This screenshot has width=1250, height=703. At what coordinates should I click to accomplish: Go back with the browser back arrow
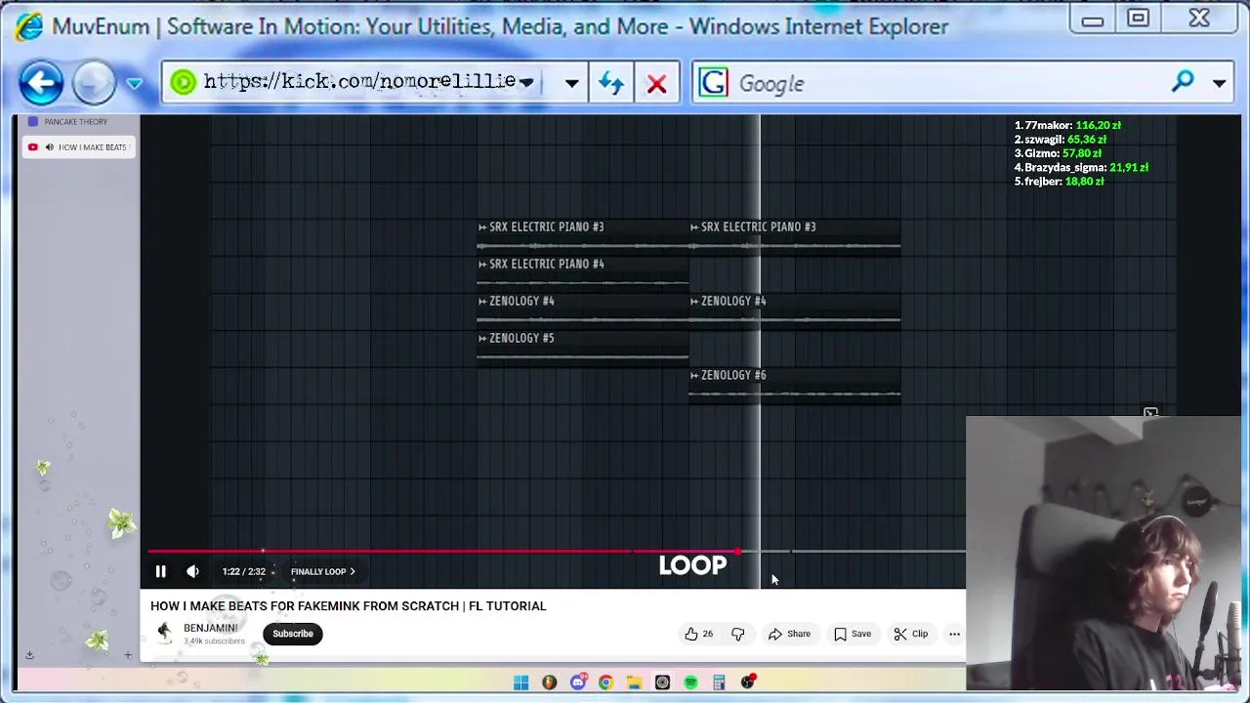click(x=41, y=83)
